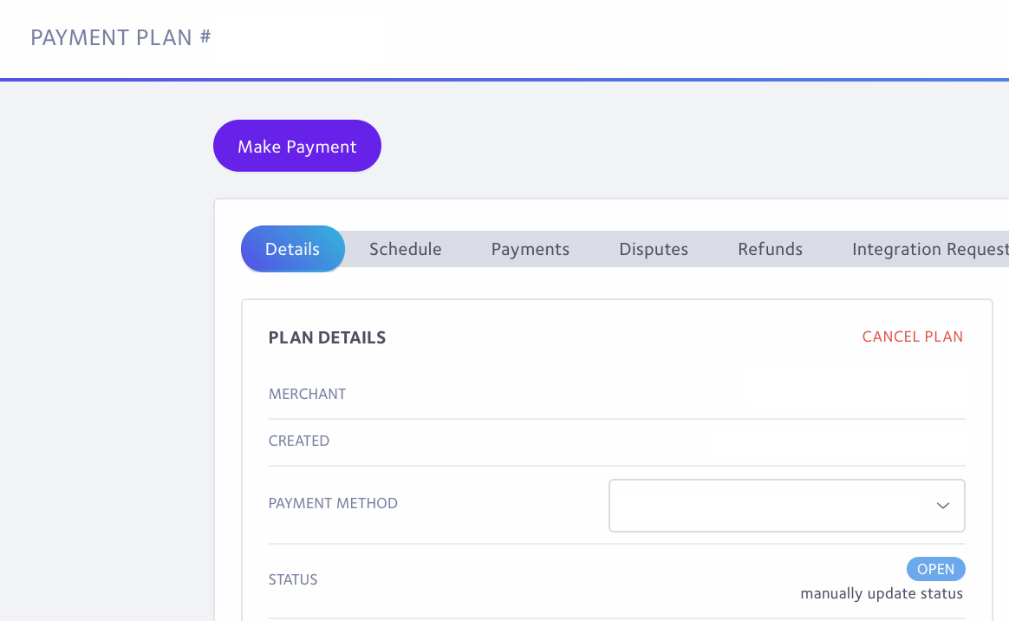The width and height of the screenshot is (1009, 621).
Task: Click the red CANCEL PLAN link
Action: (912, 337)
